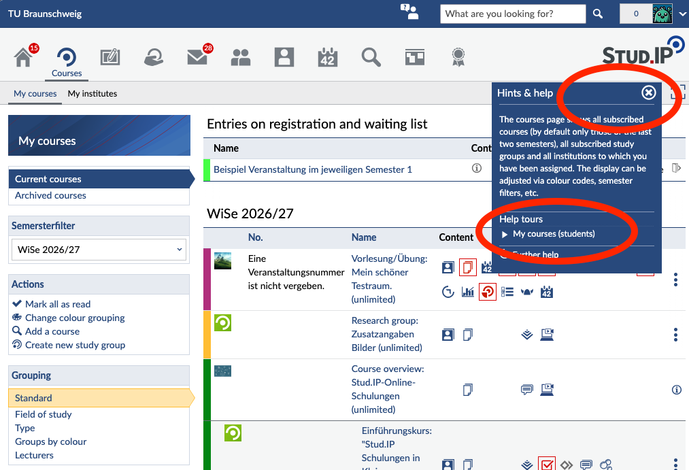Viewport: 689px width, 470px height.
Task: Switch to the My institutes tab
Action: [93, 94]
